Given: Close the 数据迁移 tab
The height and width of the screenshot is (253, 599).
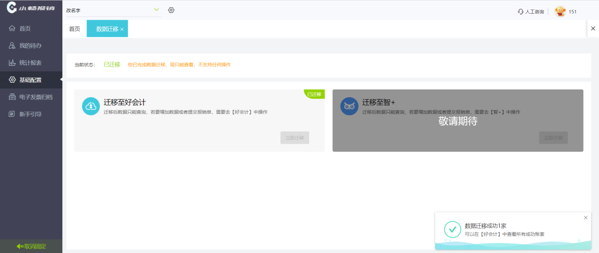Looking at the screenshot, I should 122,29.
